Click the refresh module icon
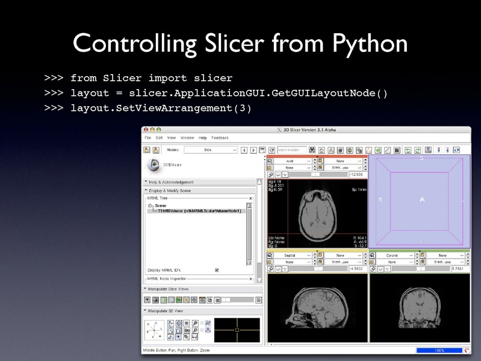The height and width of the screenshot is (361, 481). (272, 150)
